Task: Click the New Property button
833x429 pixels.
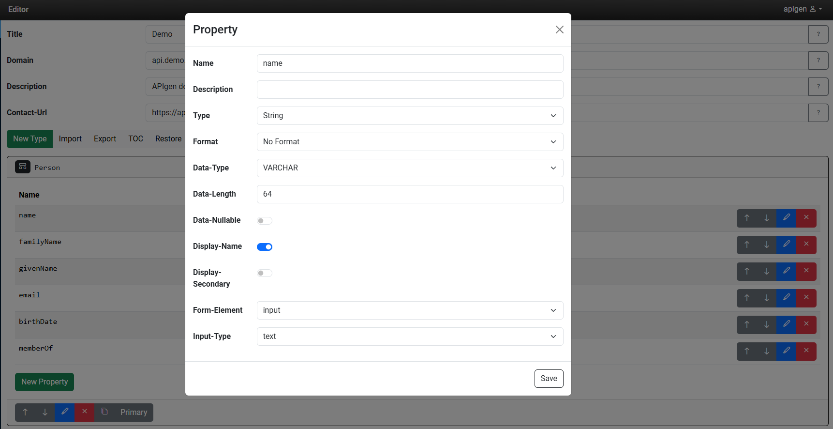Action: (45, 382)
